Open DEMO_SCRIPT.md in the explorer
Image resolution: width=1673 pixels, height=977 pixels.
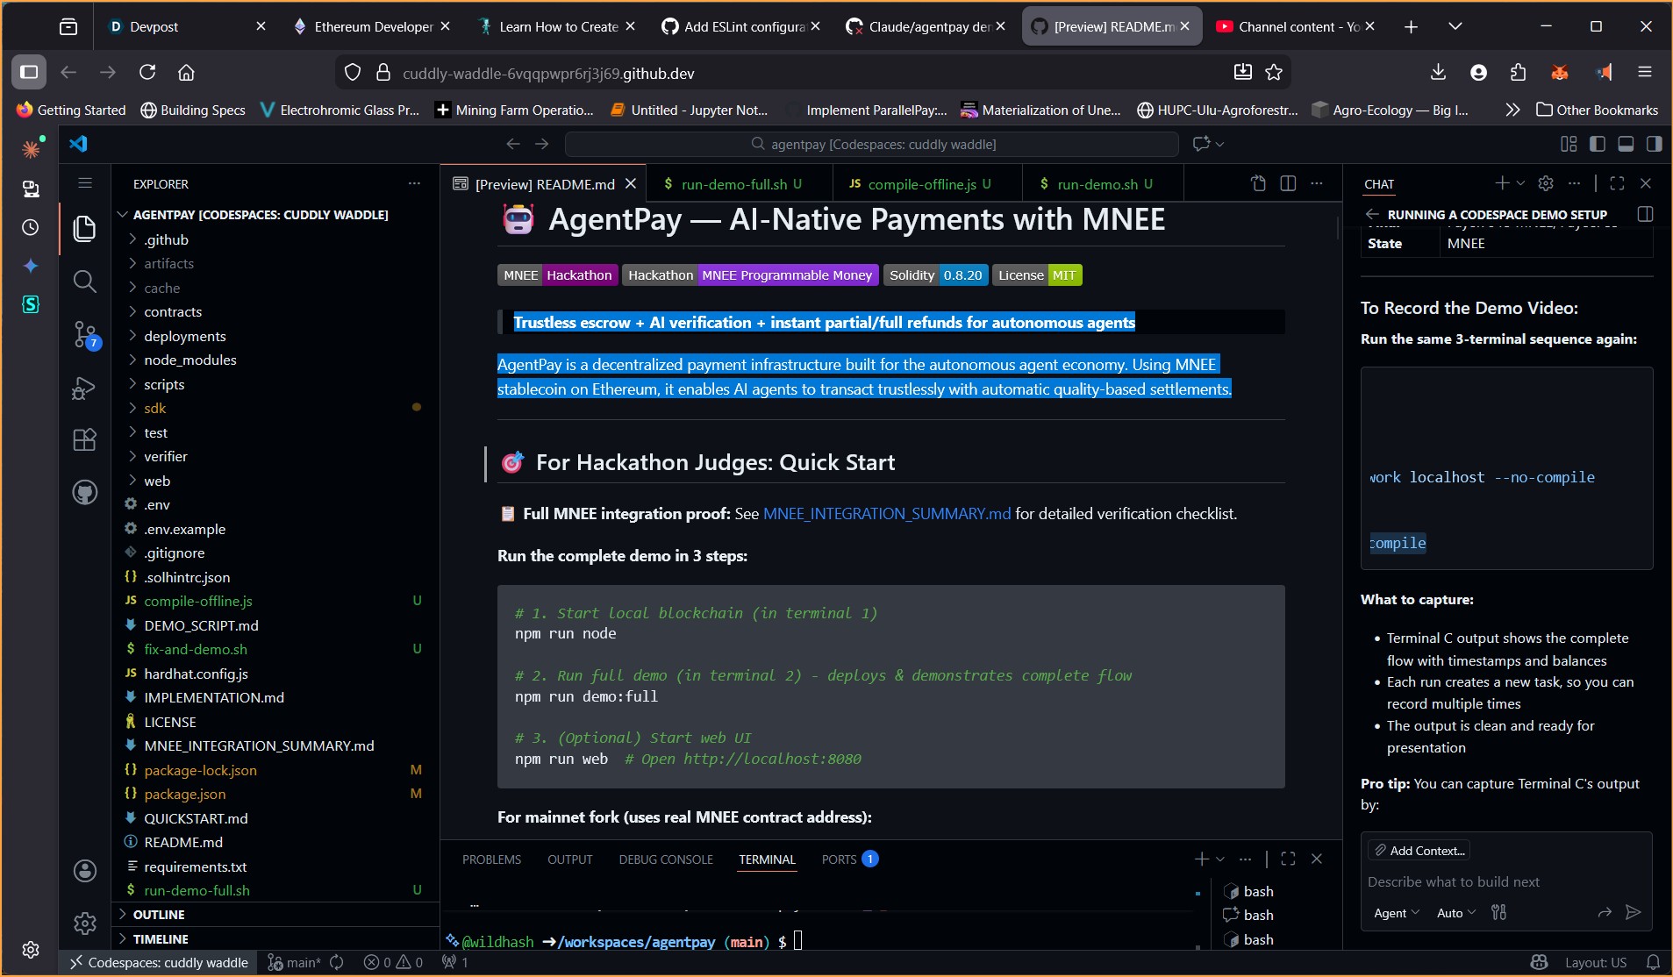pos(275,625)
